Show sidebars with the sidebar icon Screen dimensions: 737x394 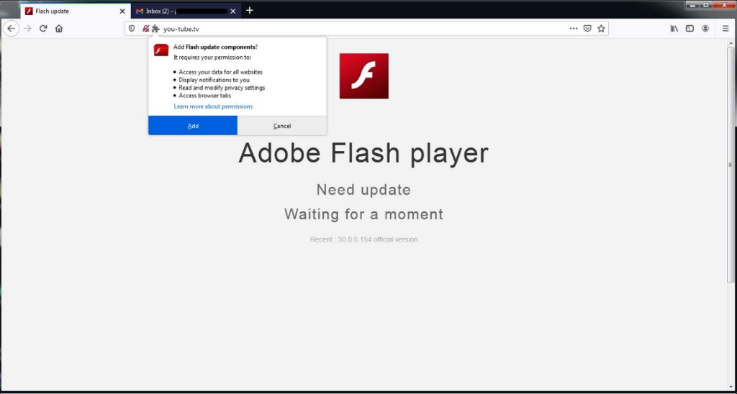pyautogui.click(x=689, y=29)
